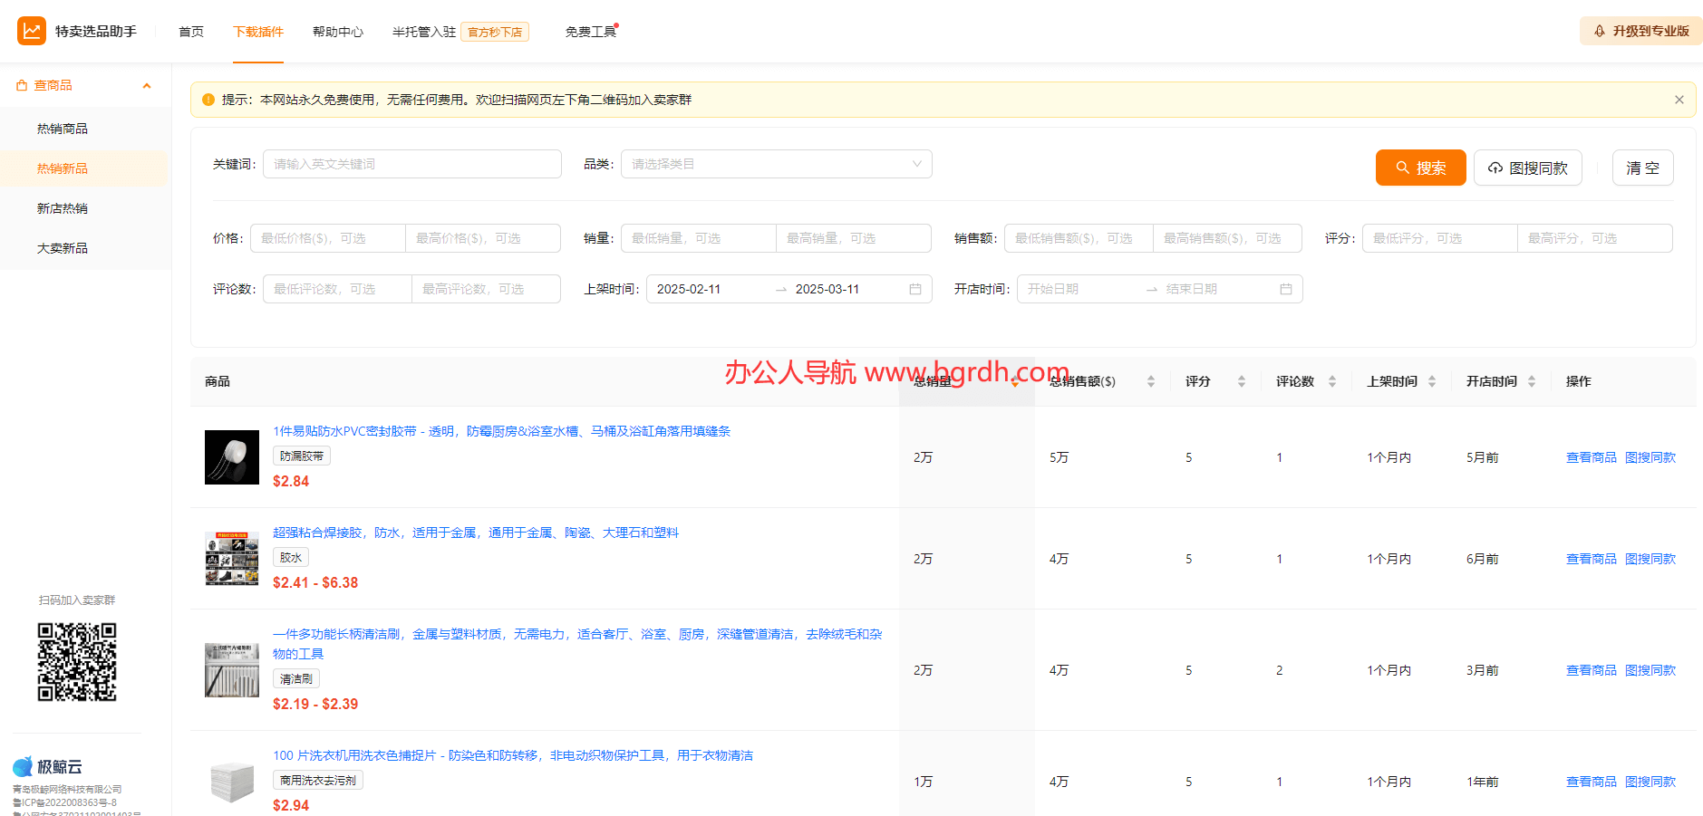Toggle sort on the 评分 column

(1242, 381)
